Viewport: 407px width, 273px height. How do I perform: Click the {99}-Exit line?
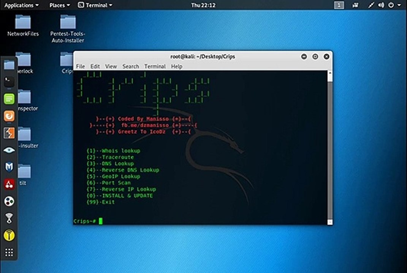(x=100, y=202)
